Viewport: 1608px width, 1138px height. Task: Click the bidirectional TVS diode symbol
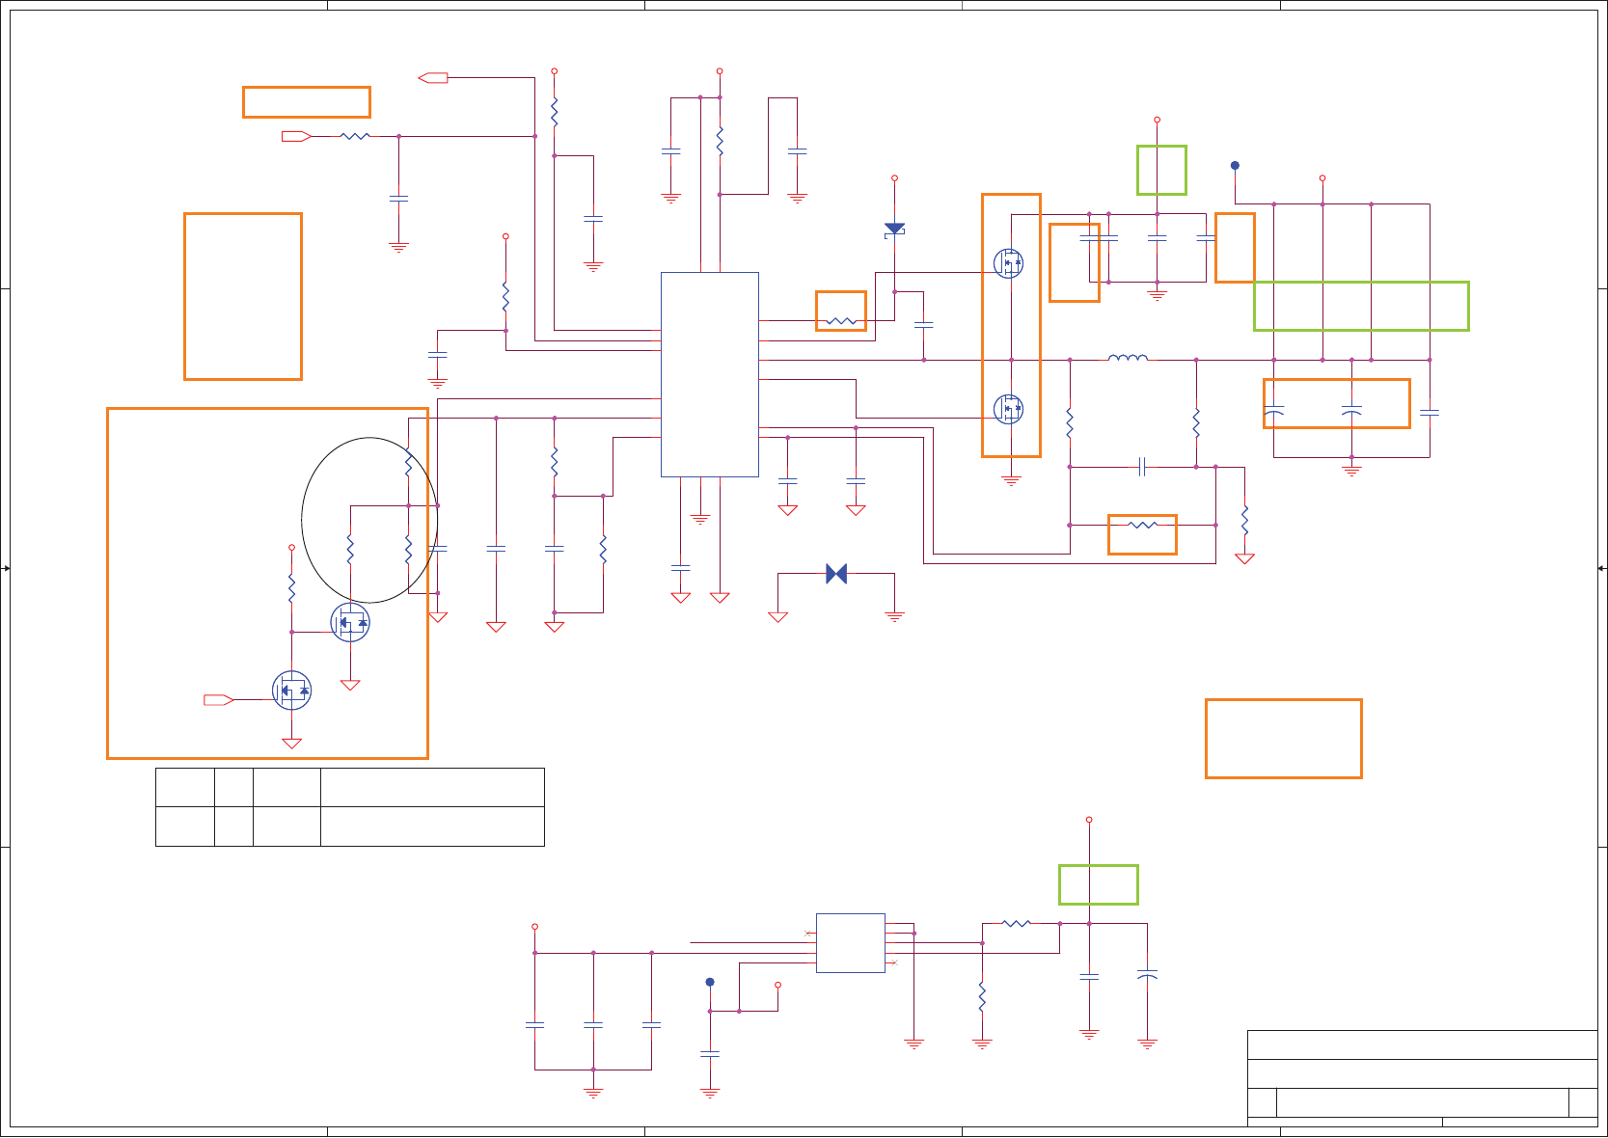coord(836,574)
